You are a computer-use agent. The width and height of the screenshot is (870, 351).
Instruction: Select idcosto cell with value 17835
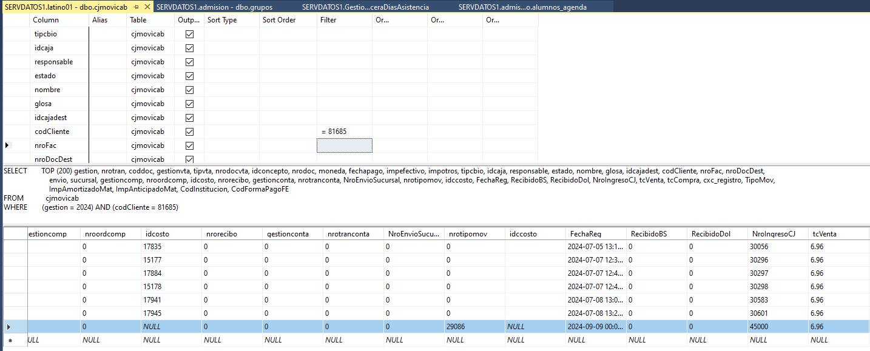[x=171, y=247]
